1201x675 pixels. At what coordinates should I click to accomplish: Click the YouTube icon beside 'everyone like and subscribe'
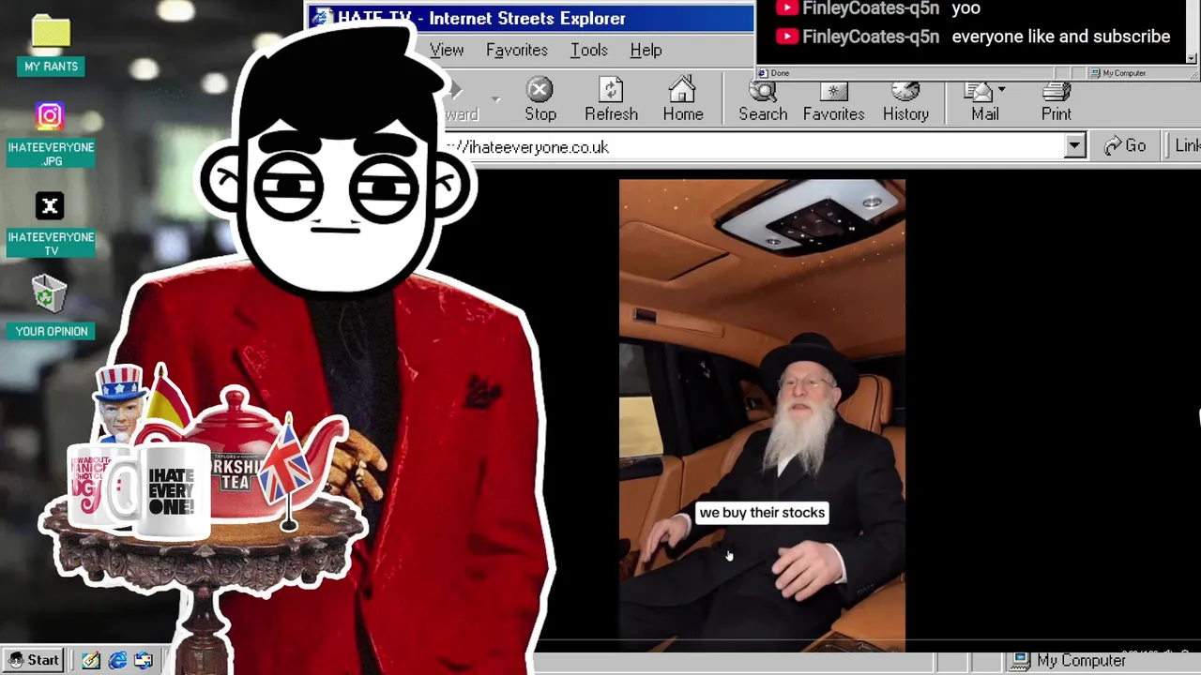point(787,37)
